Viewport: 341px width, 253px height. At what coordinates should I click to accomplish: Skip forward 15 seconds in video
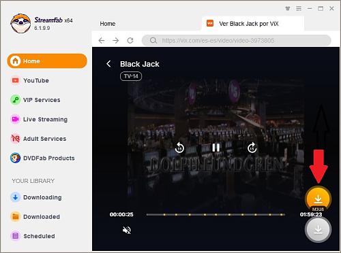pyautogui.click(x=252, y=148)
